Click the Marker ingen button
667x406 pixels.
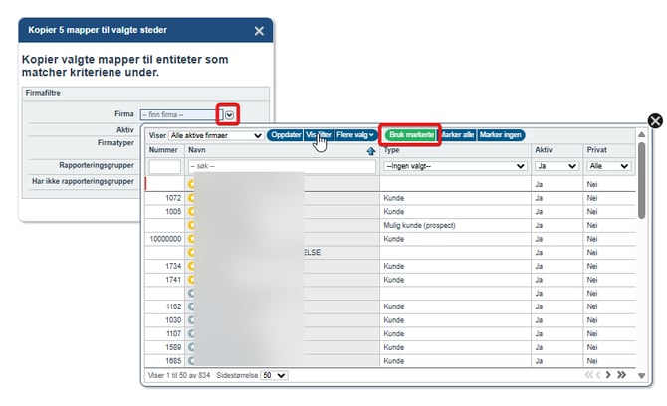pos(501,135)
